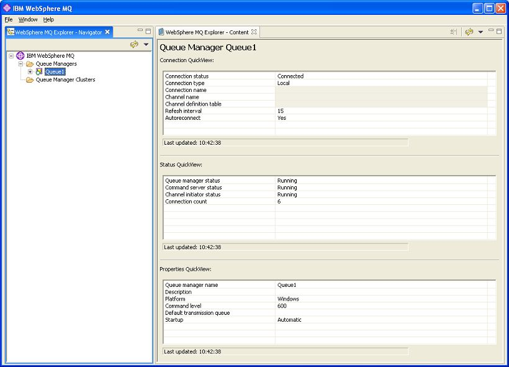509x367 pixels.
Task: Minimize the Navigator panel
Action: (140, 30)
